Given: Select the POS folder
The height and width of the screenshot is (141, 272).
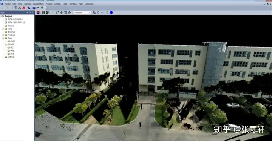Looking at the screenshot, I should (12, 51).
